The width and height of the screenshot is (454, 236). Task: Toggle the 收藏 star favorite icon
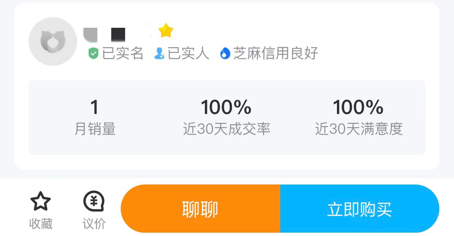pos(41,201)
